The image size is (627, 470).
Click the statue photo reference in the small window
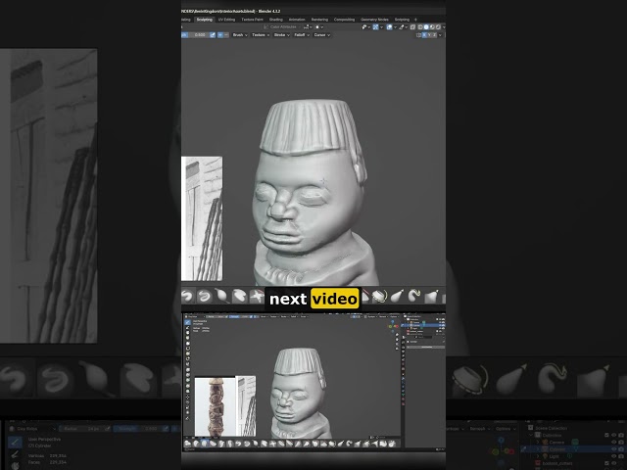(215, 407)
